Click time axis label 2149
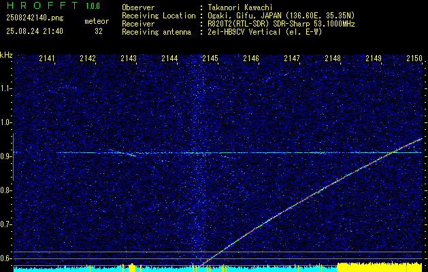Image resolution: width=428 pixels, height=272 pixels. point(374,58)
